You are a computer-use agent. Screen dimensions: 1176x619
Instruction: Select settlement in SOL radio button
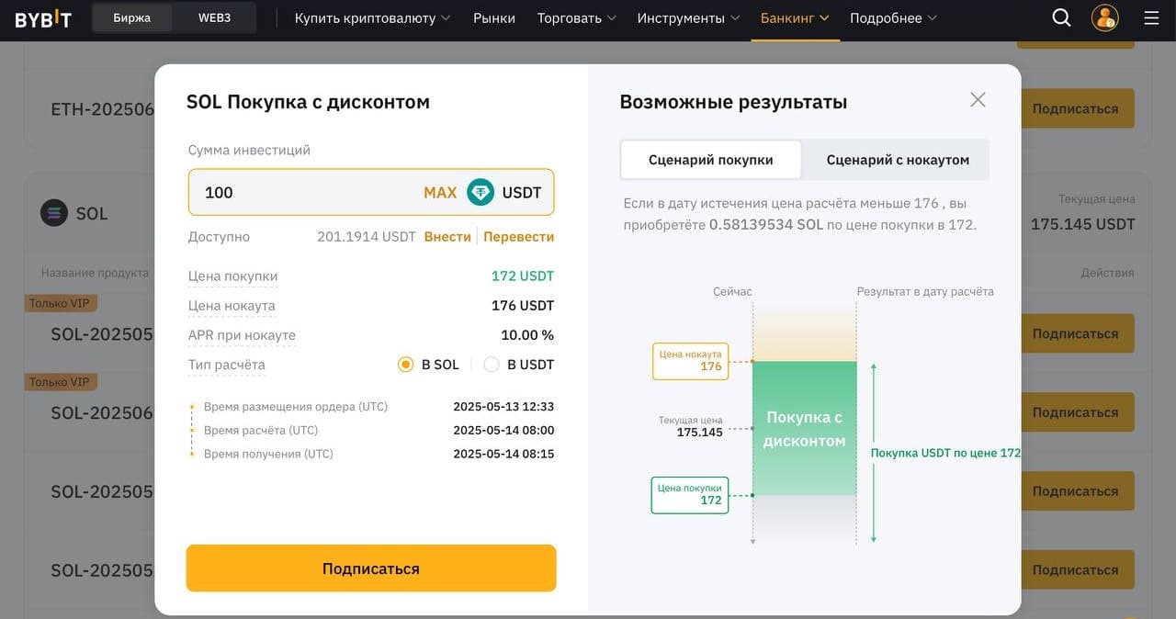[405, 365]
